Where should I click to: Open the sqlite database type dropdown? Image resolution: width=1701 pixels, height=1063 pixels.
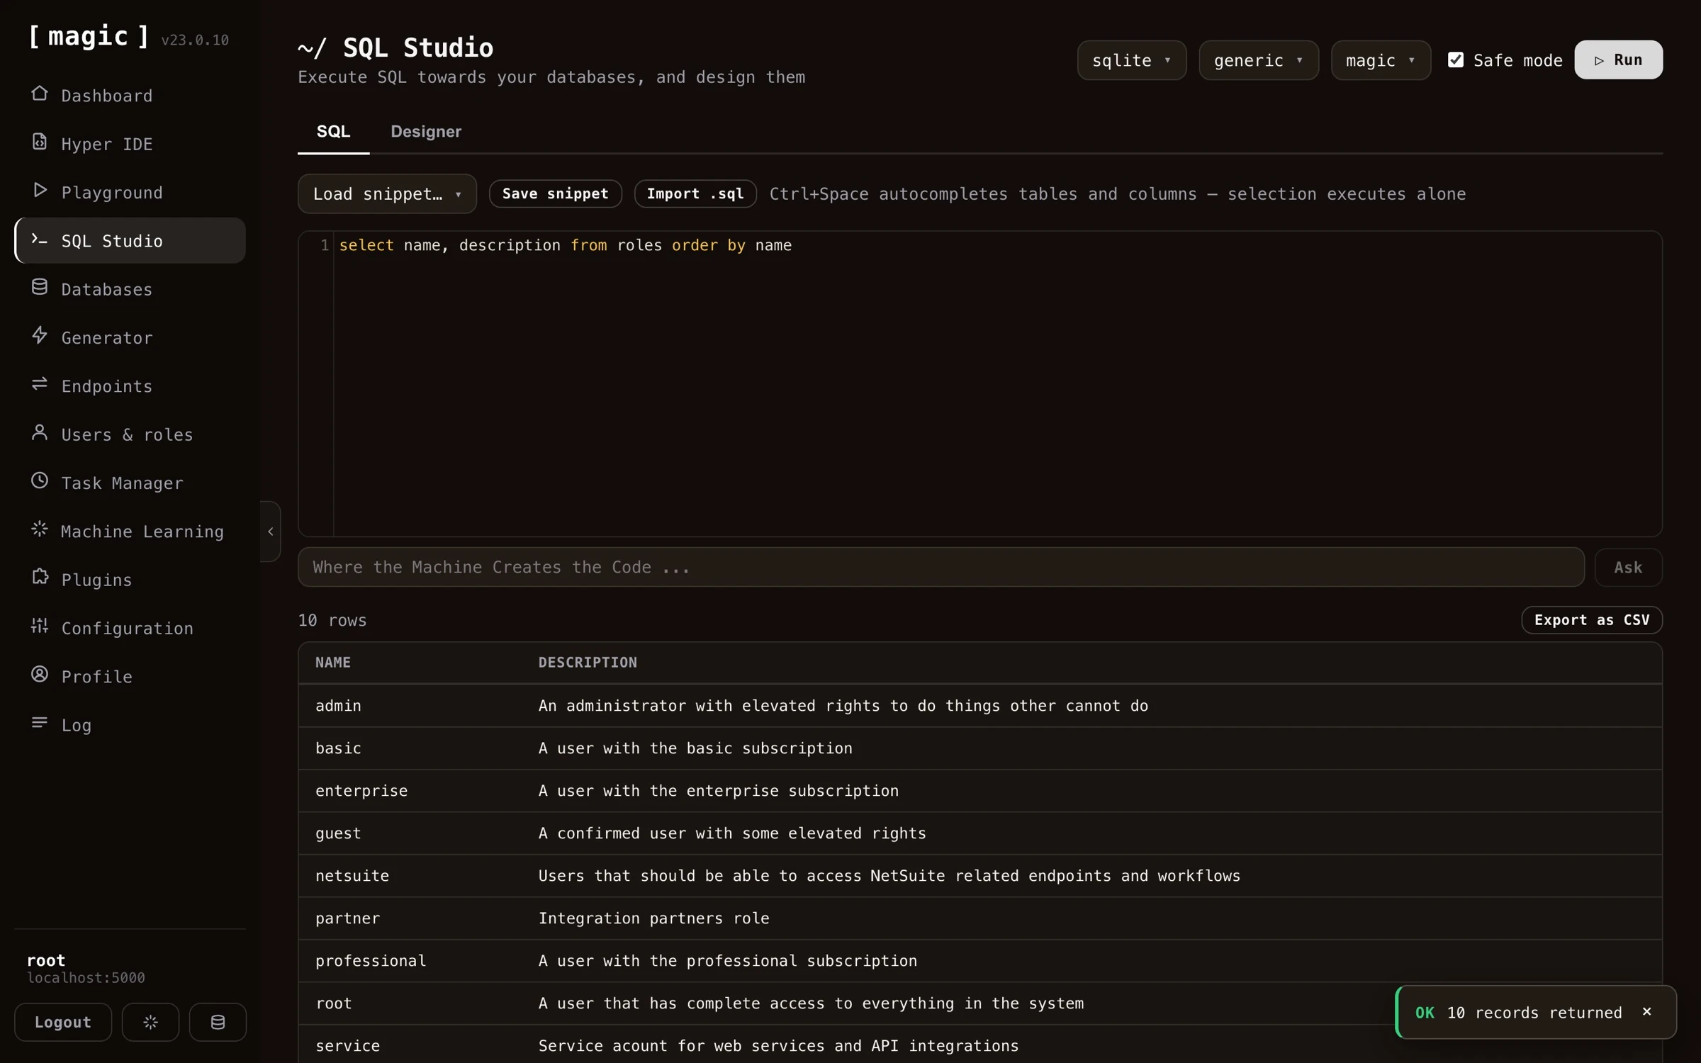pyautogui.click(x=1131, y=60)
